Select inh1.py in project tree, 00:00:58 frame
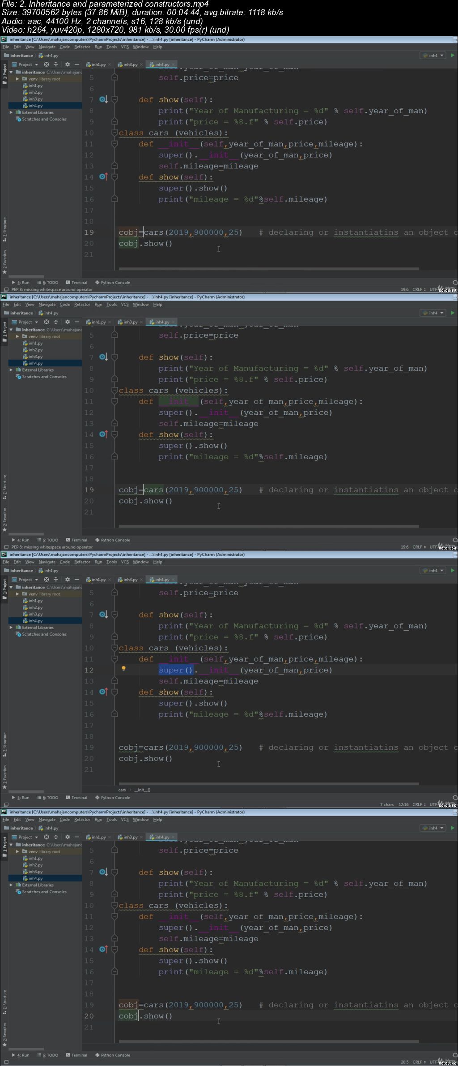Viewport: 458px width, 1066px height. (x=35, y=86)
